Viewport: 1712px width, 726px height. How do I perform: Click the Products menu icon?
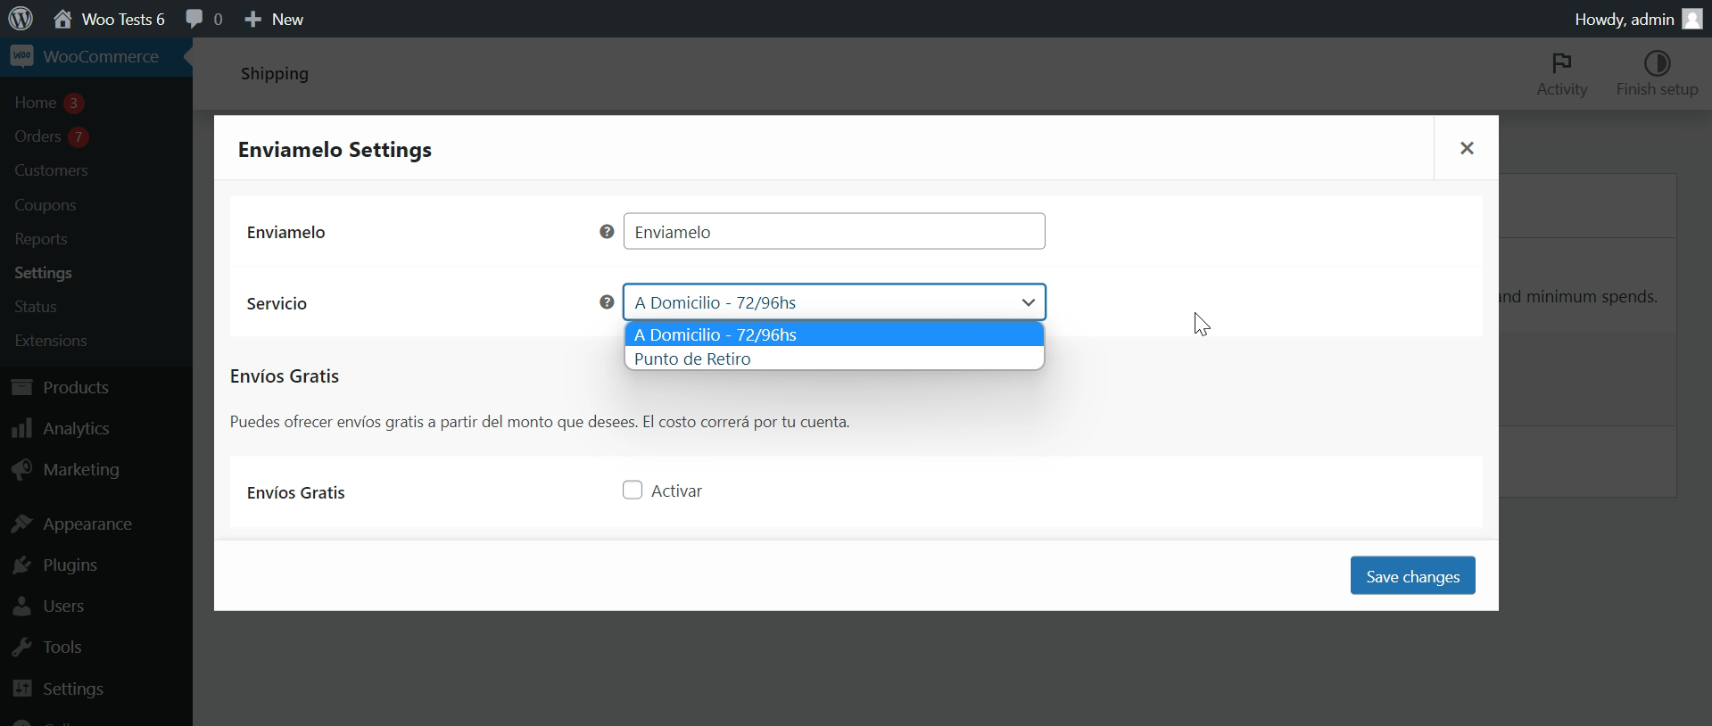click(22, 387)
